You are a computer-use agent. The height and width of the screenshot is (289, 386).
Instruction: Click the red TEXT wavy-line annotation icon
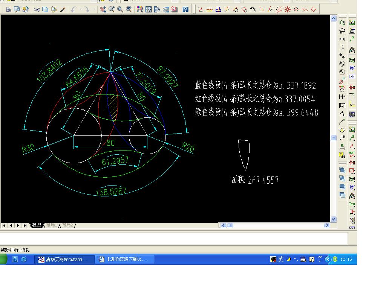352,154
